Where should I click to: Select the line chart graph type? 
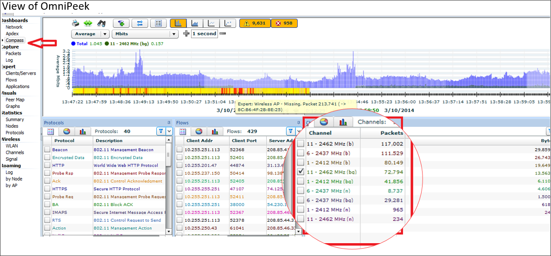click(x=211, y=24)
